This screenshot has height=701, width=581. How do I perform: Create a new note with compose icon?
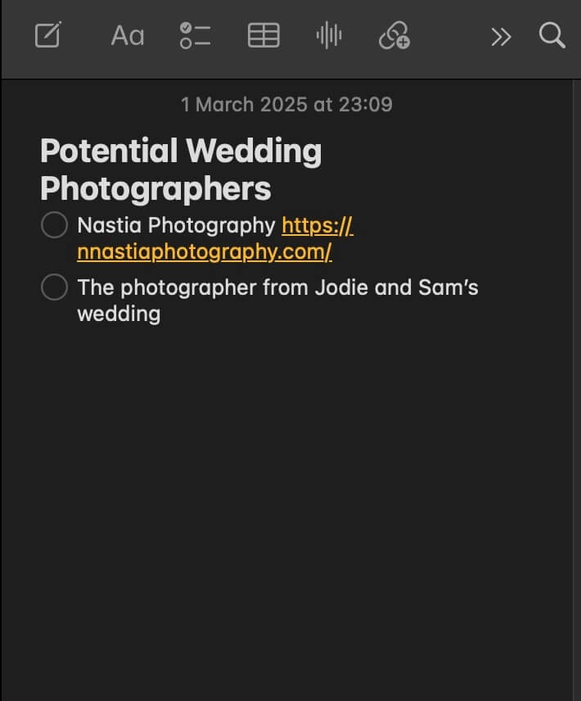tap(48, 35)
